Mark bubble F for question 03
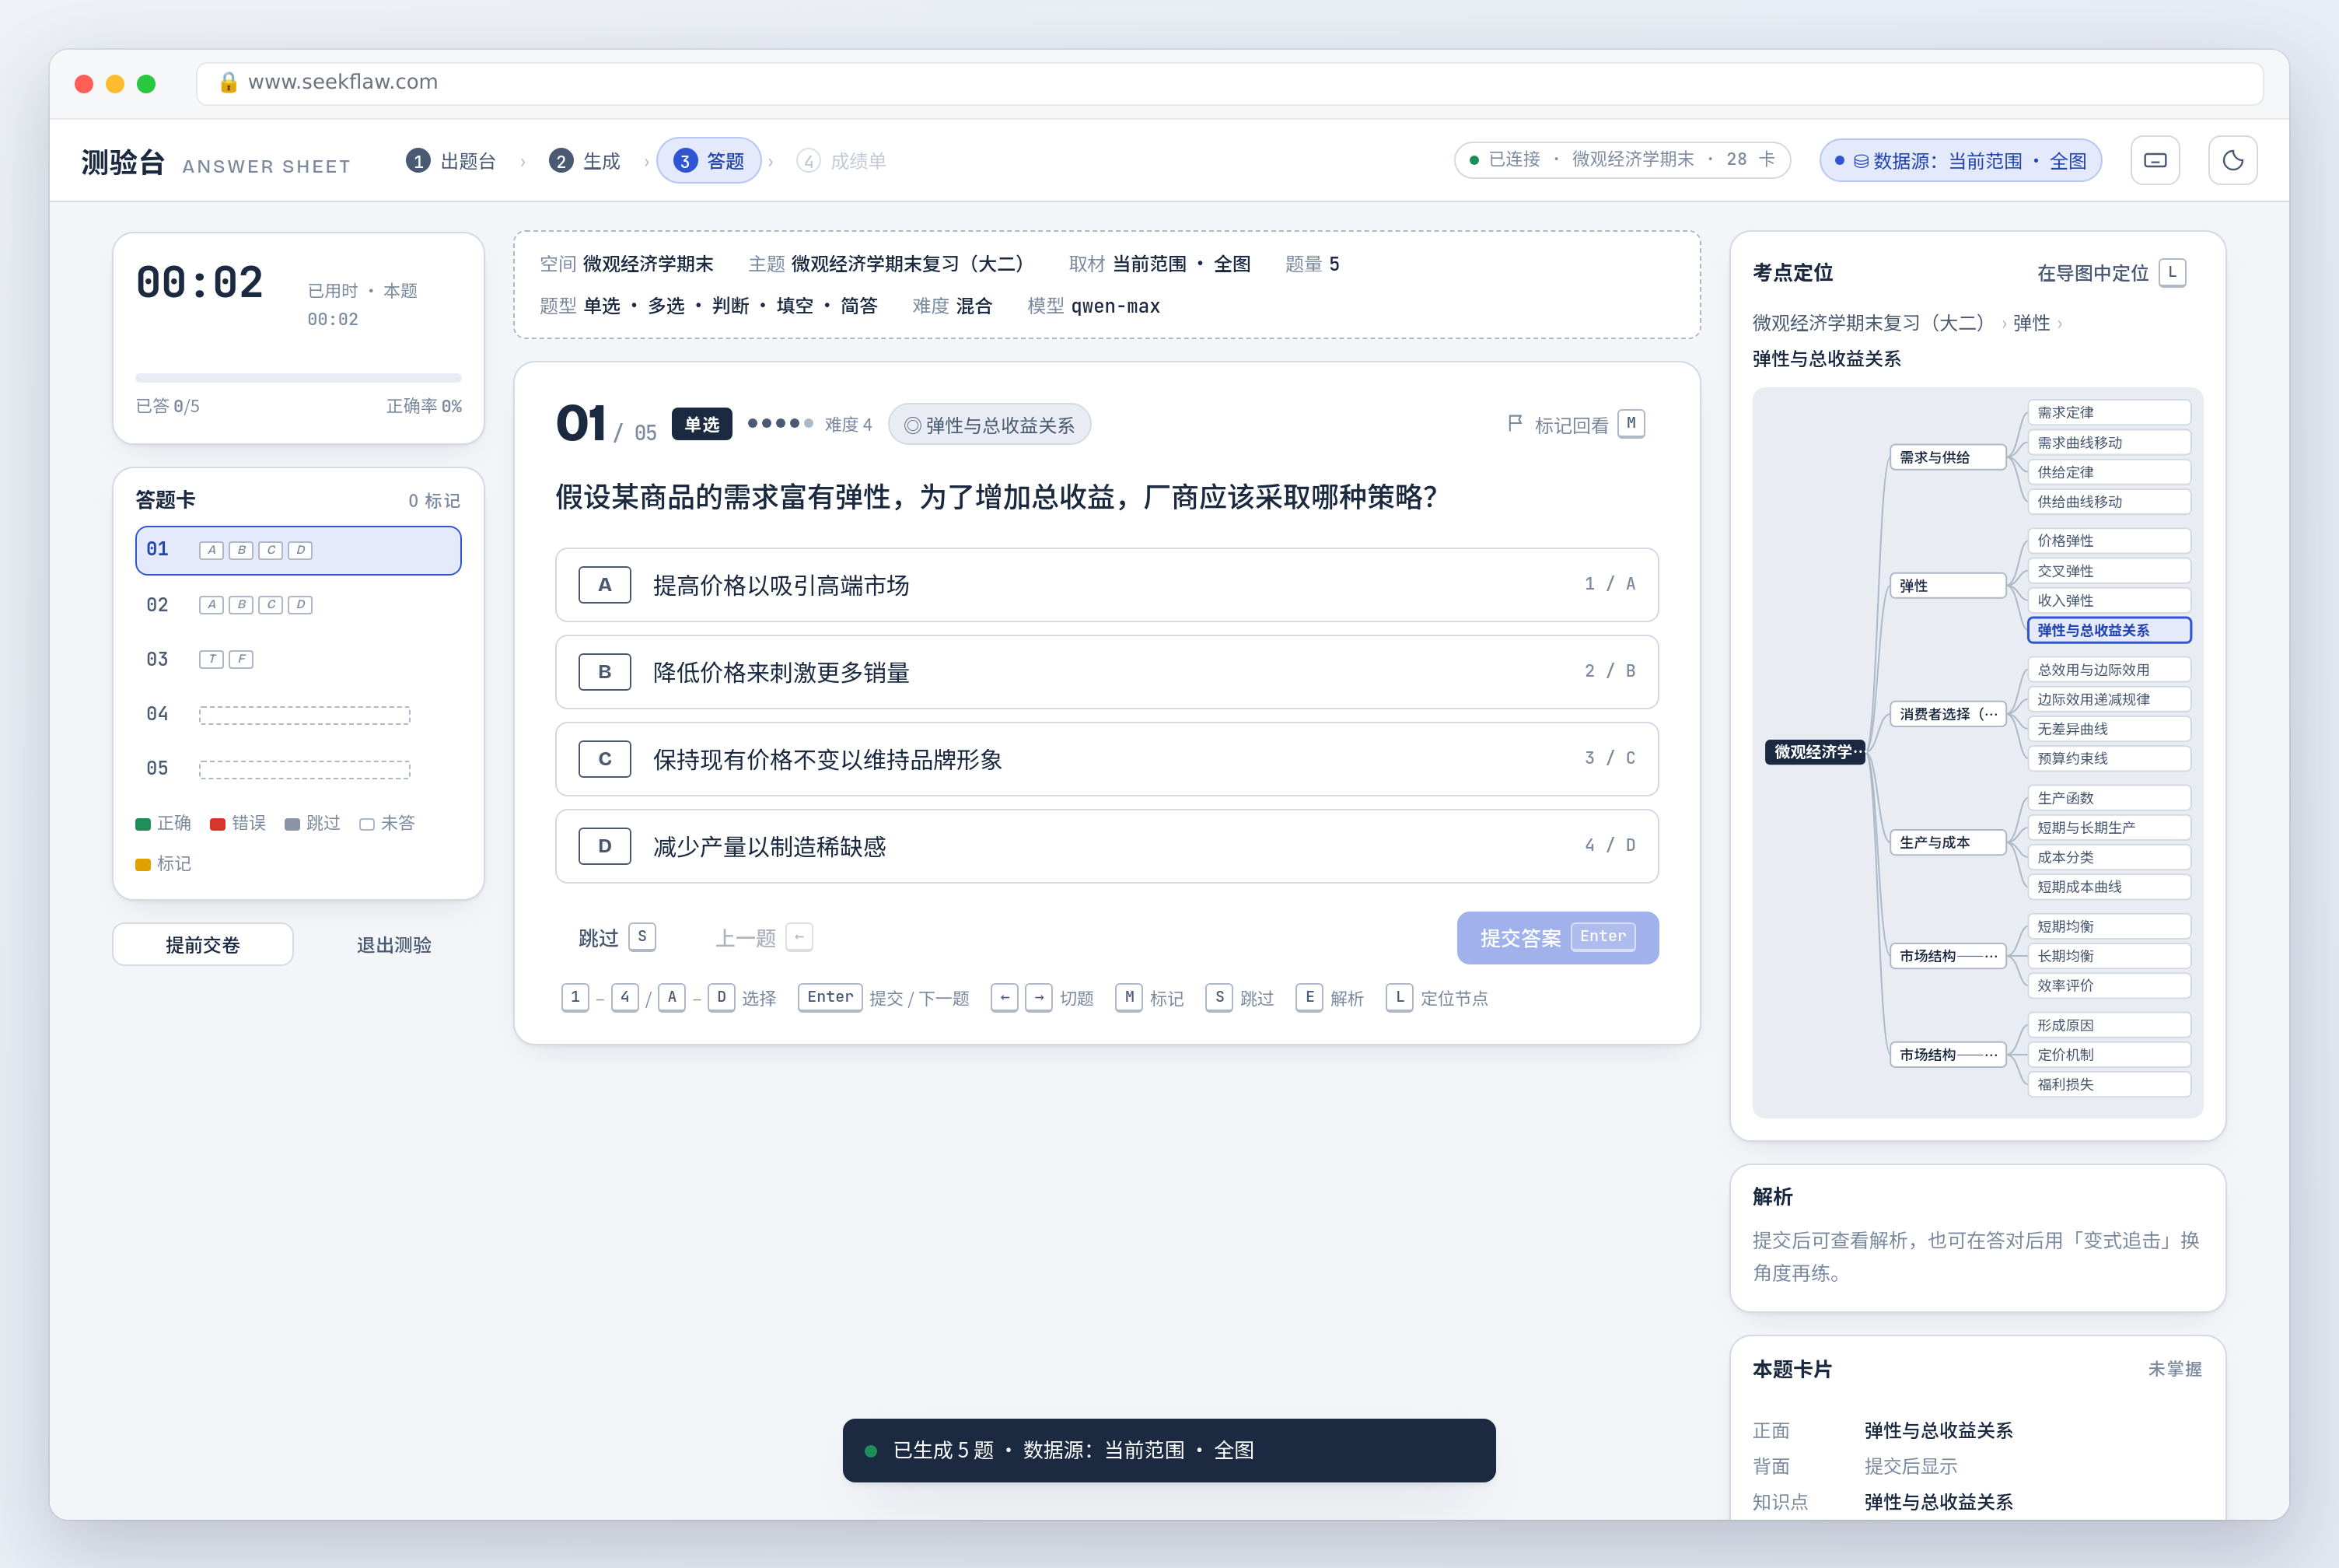Image resolution: width=2339 pixels, height=1568 pixels. (x=241, y=659)
